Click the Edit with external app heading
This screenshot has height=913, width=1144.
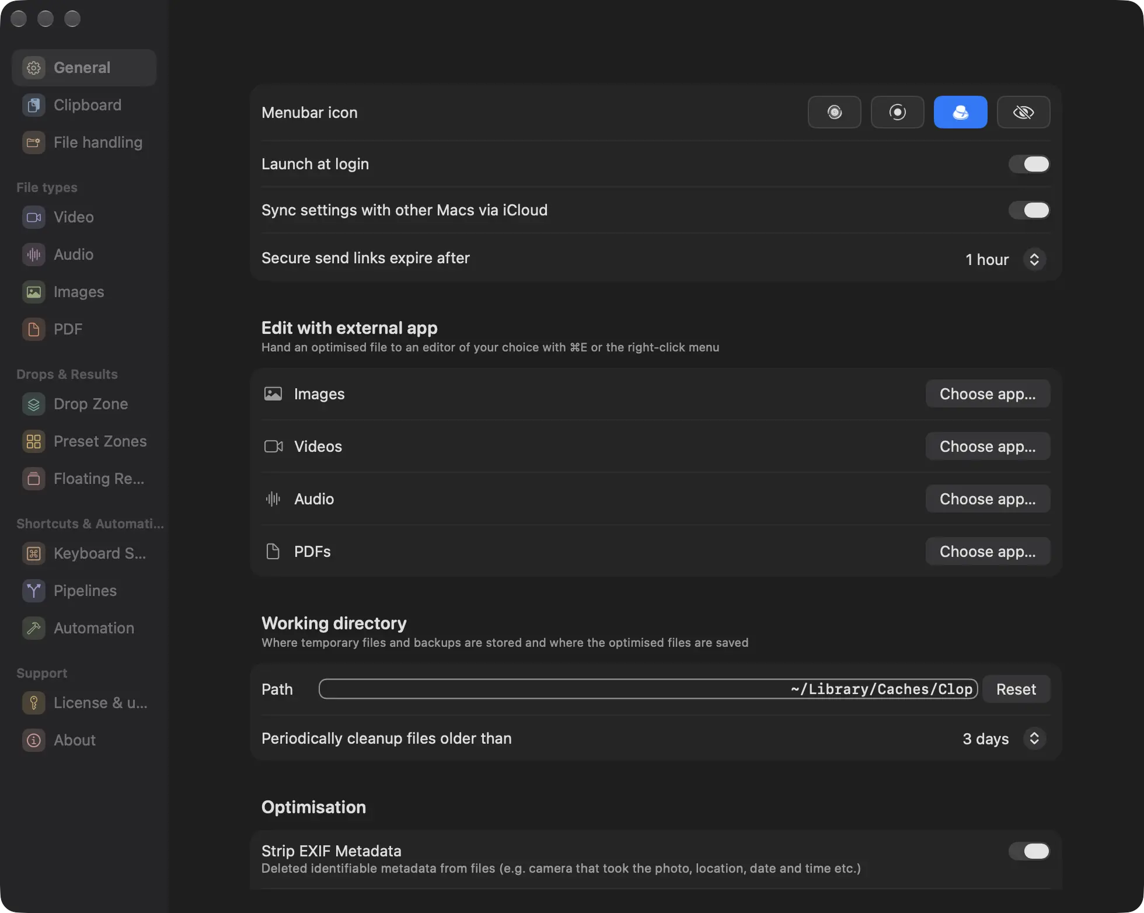(349, 328)
